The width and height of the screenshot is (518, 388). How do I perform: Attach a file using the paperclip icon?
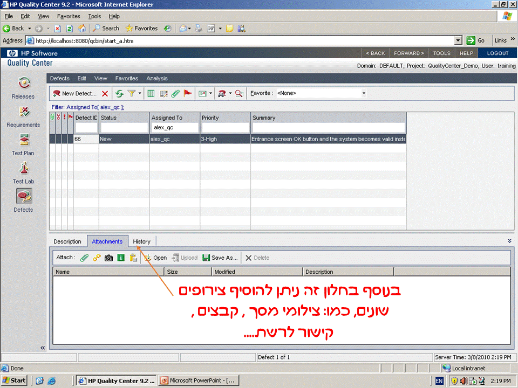[85, 258]
